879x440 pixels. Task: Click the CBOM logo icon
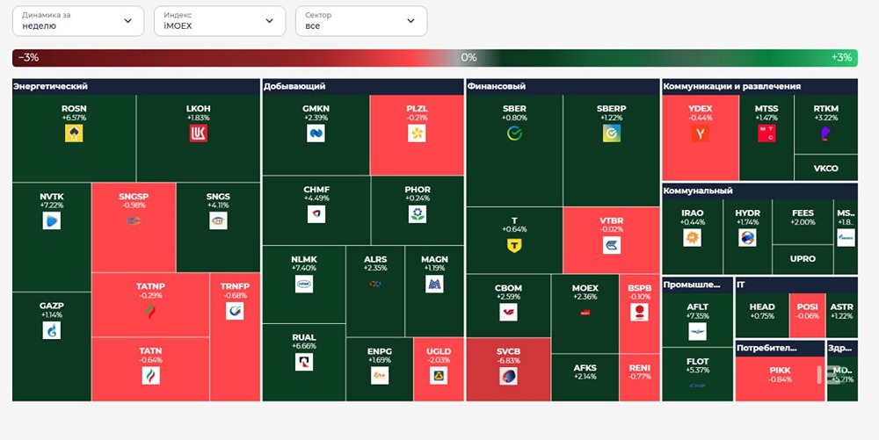(508, 313)
